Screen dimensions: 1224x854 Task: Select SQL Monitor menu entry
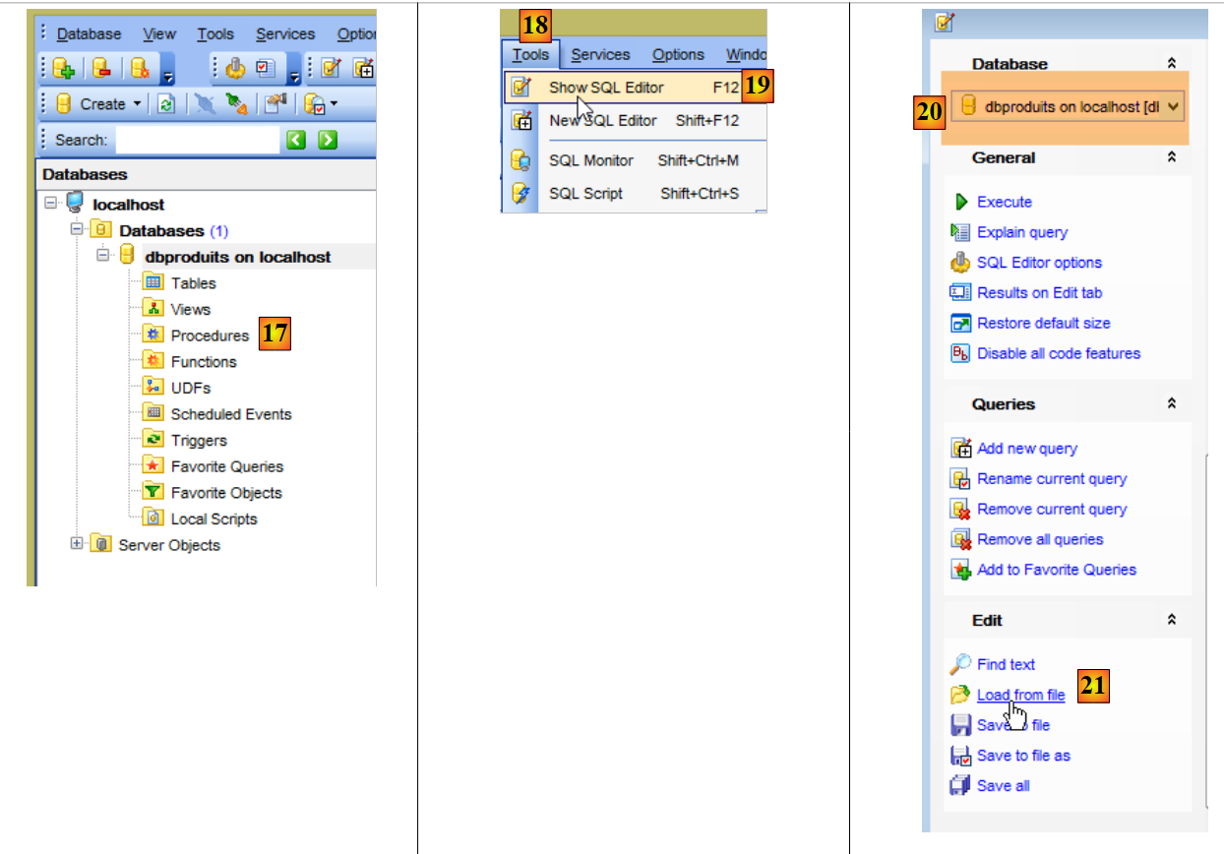point(590,160)
